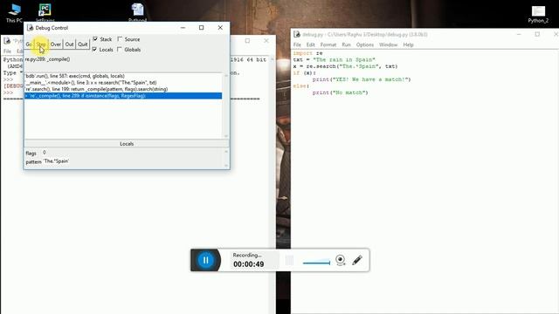Open the File menu in the Python Shell window
Image resolution: width=559 pixels, height=314 pixels.
[7, 51]
